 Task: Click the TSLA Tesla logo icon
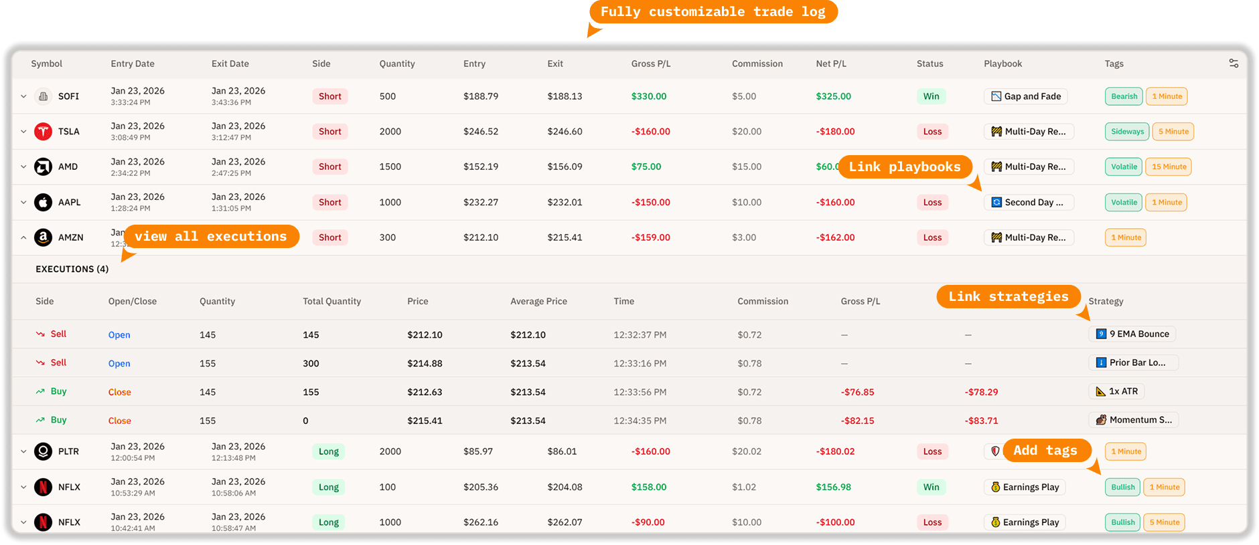click(43, 132)
